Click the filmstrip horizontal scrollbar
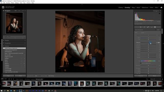164x92 pixels. 20,87
